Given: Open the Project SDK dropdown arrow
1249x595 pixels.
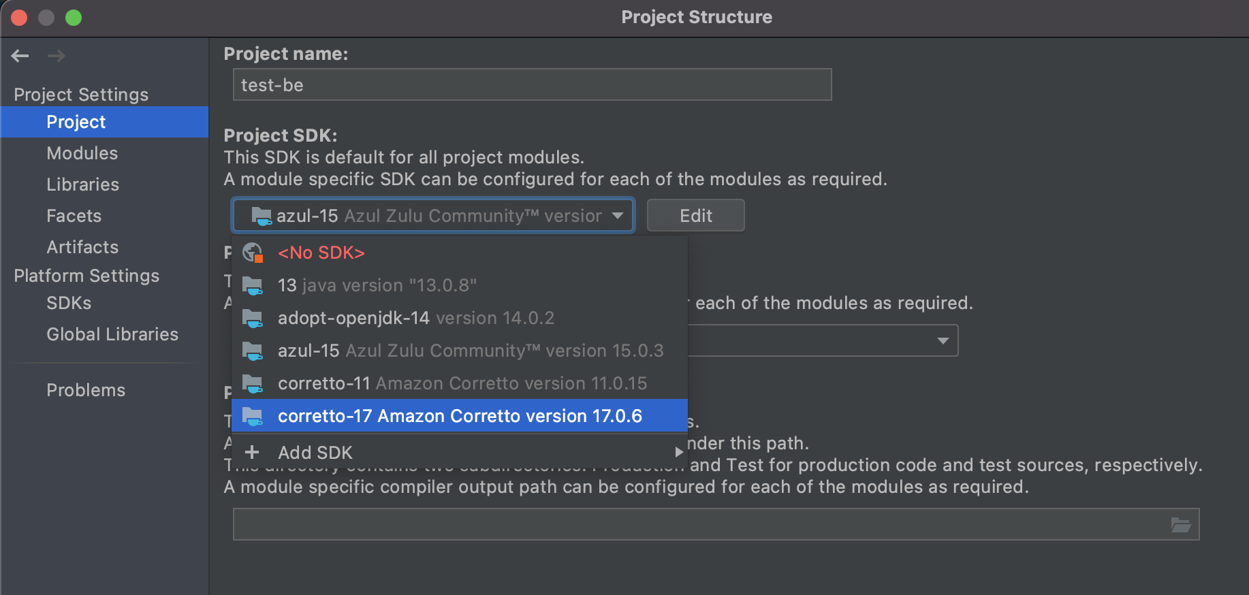Looking at the screenshot, I should click(618, 216).
